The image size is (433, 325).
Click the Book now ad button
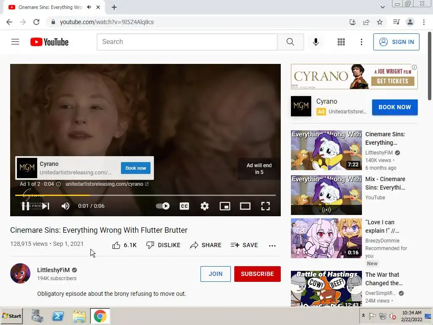[x=136, y=168]
